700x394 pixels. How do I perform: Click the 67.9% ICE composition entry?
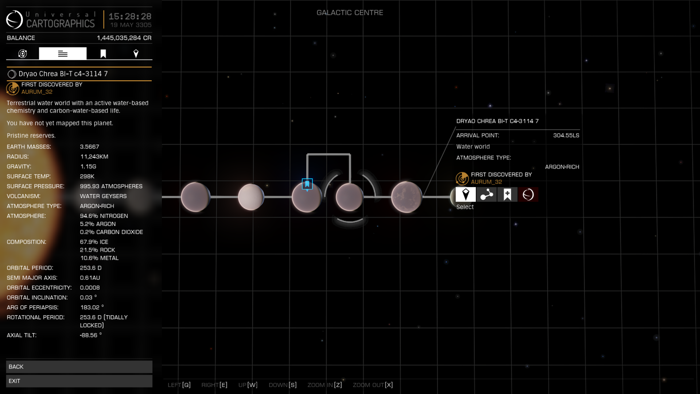[x=94, y=242]
